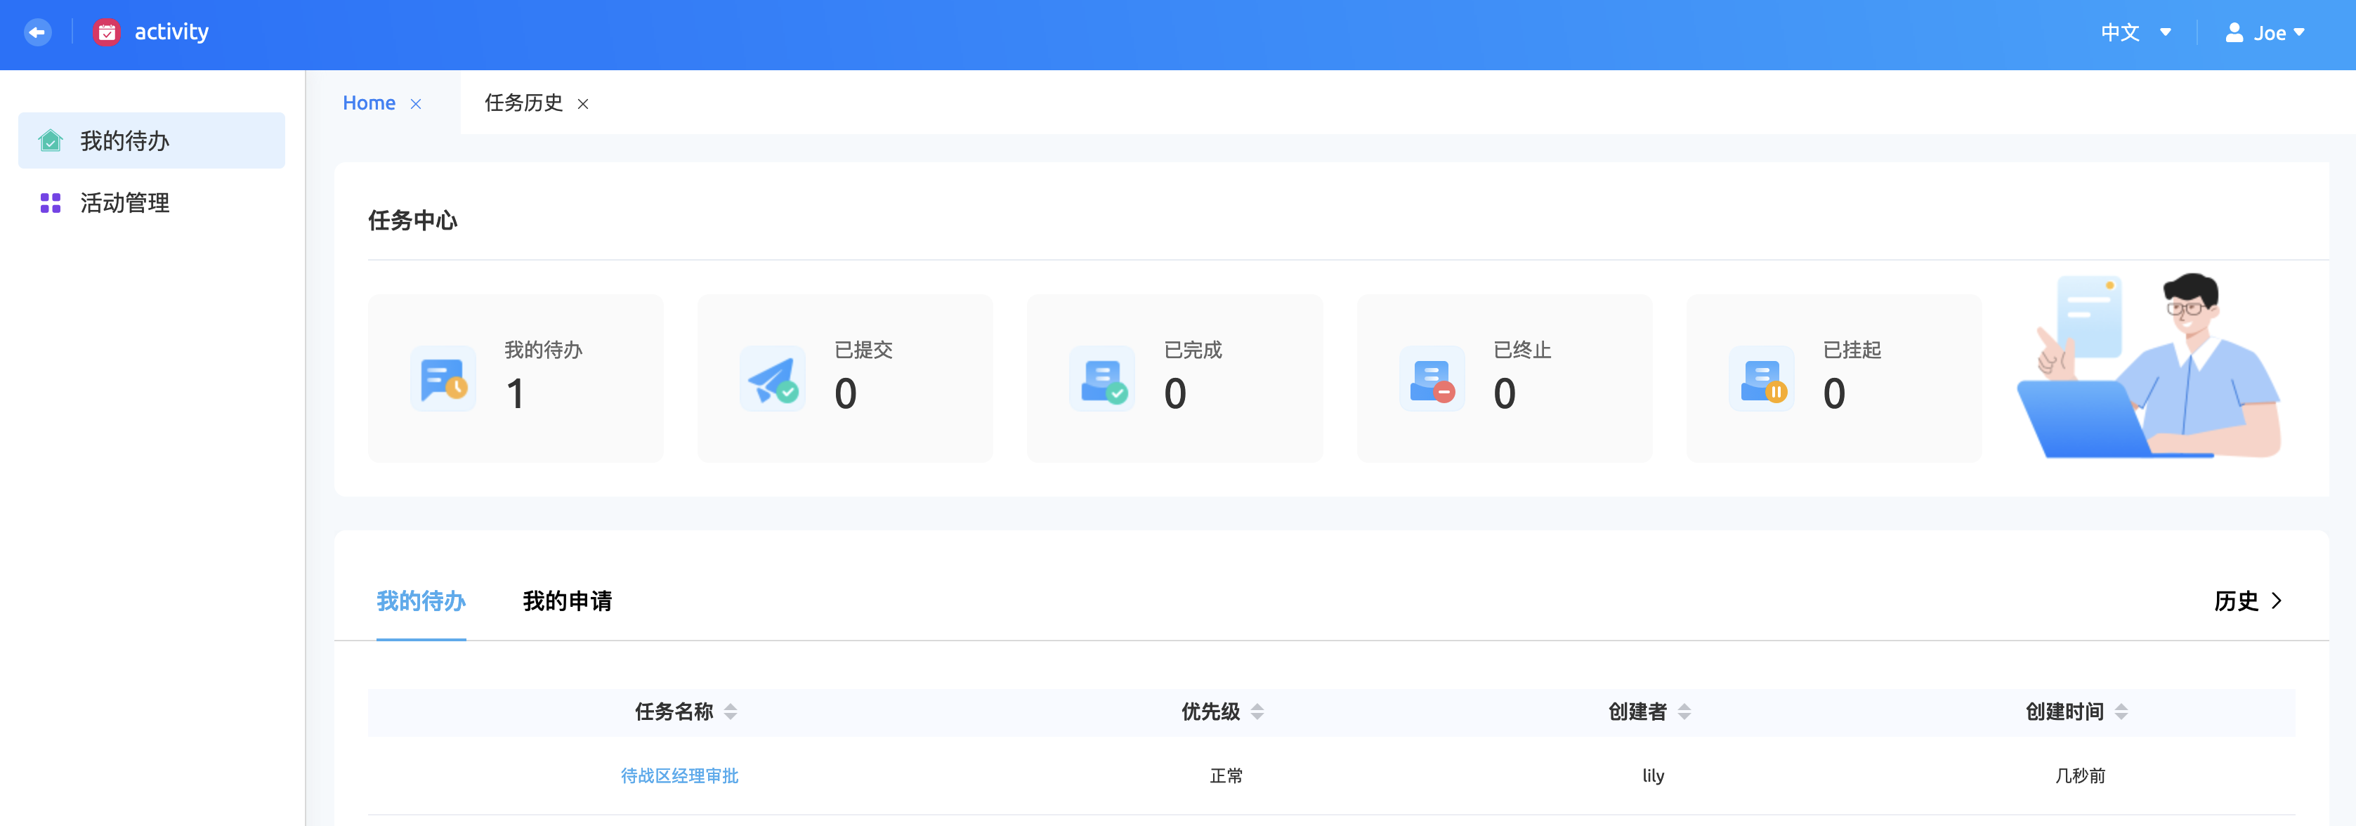This screenshot has height=826, width=2356.
Task: Click the activity calendar logo icon
Action: [107, 33]
